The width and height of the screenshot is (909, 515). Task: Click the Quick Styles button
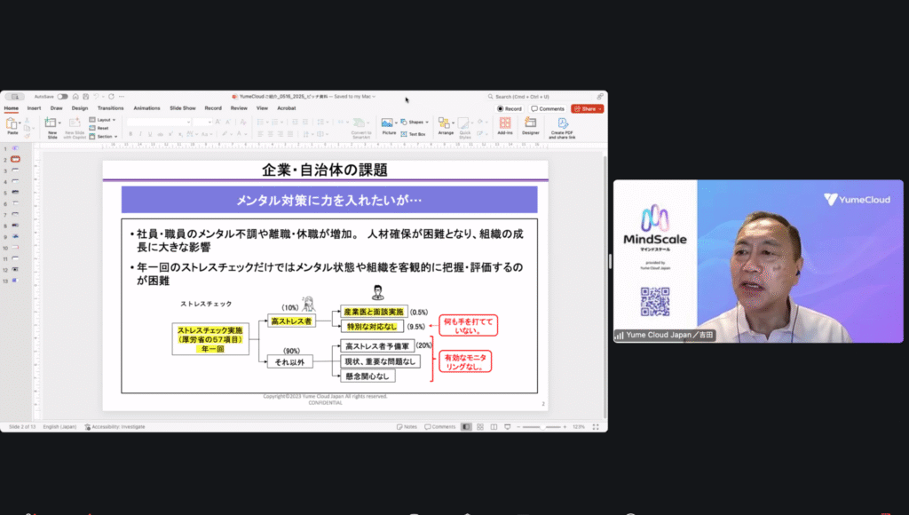click(465, 127)
